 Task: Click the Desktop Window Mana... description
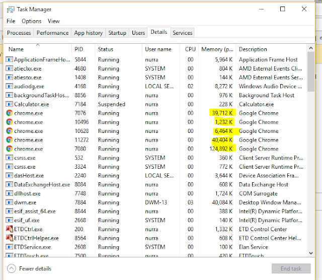click(270, 202)
